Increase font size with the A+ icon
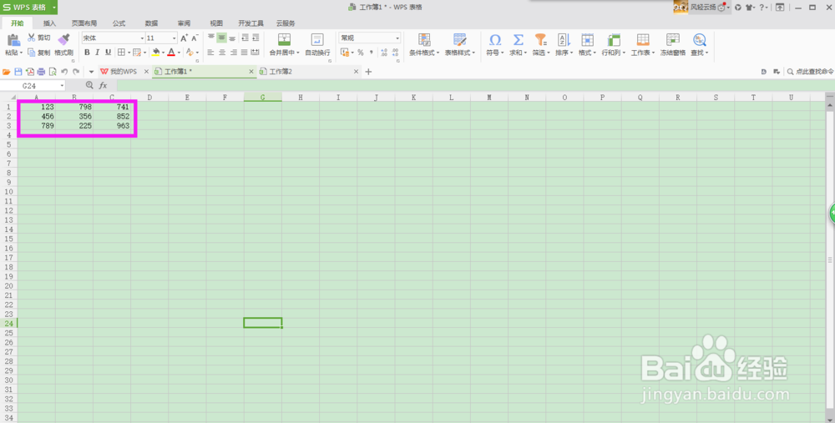Viewport: 835px width, 423px height. 185,38
